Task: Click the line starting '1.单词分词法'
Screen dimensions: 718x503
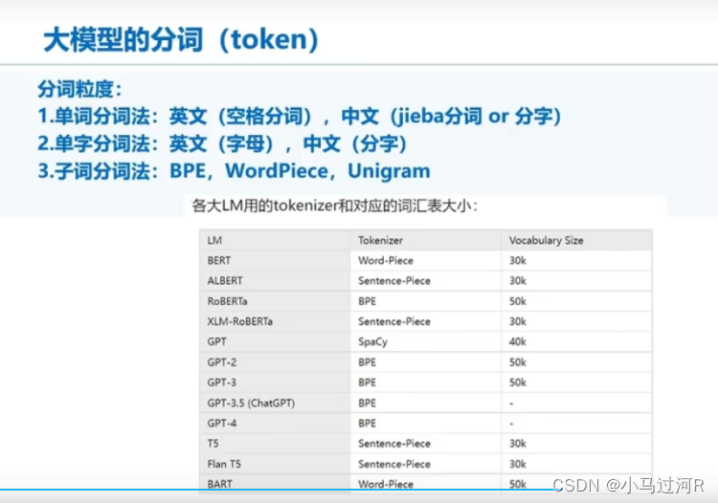Action: click(x=300, y=116)
